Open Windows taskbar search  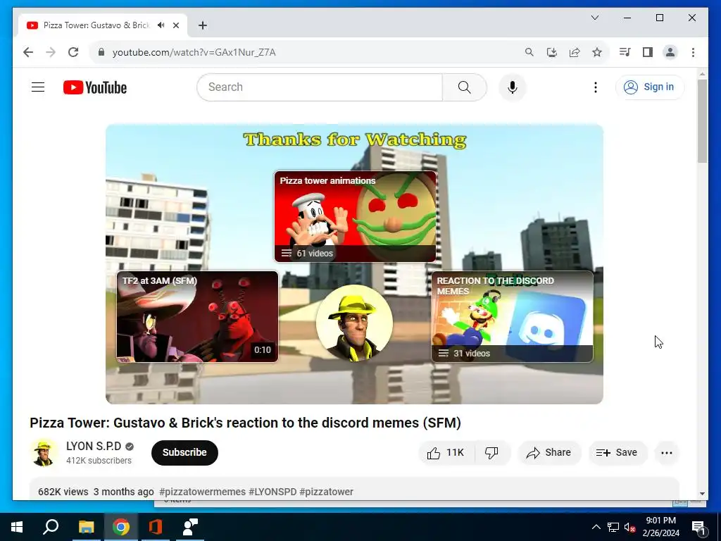pyautogui.click(x=51, y=527)
